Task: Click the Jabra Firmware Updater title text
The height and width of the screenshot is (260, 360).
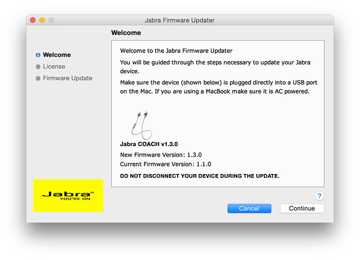Action: coord(180,20)
